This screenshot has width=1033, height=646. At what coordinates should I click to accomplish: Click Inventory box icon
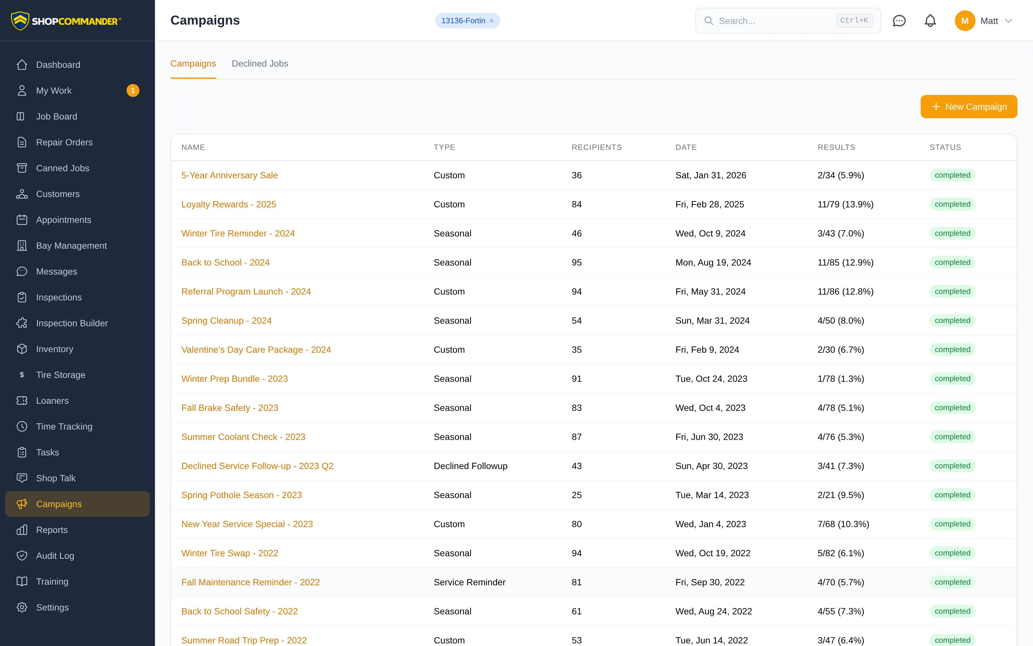pyautogui.click(x=22, y=349)
